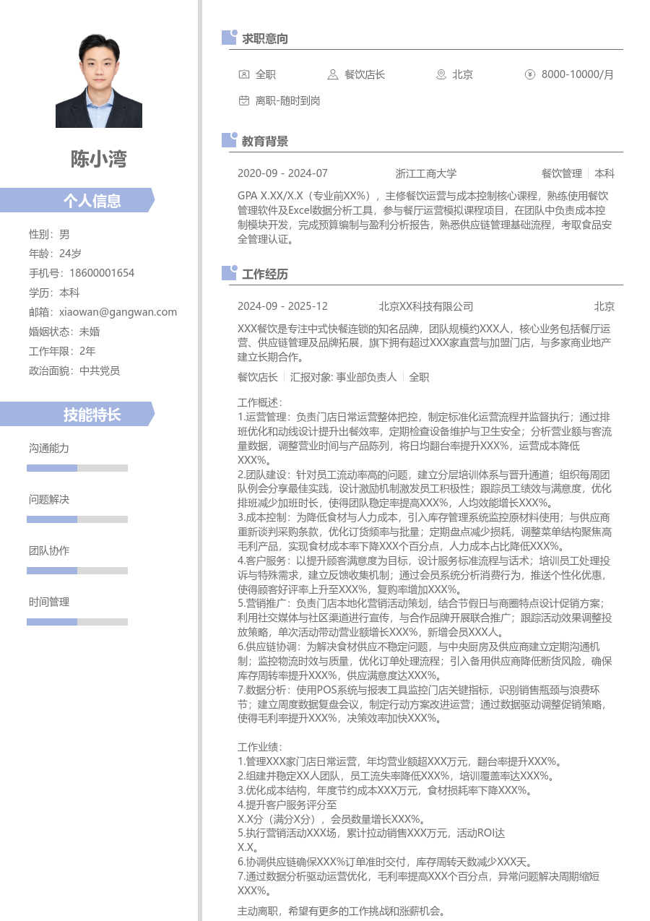Click the section marker icon beside 教育背景

(x=229, y=140)
